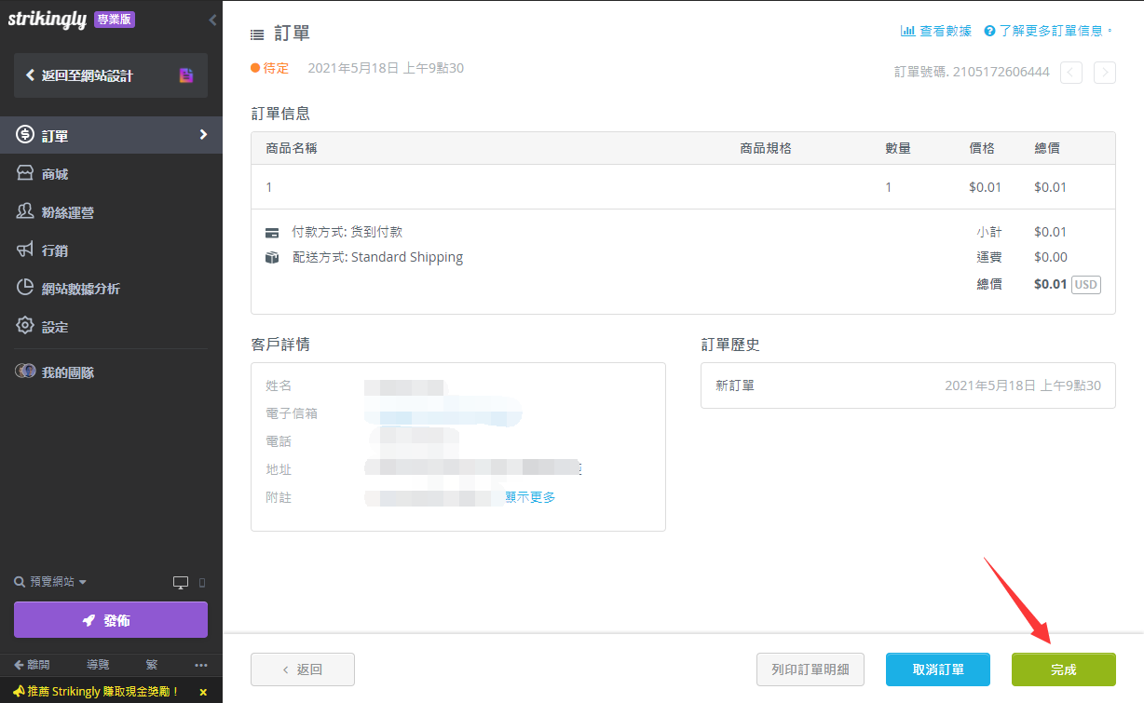Click the credit card payment icon
Image resolution: width=1144 pixels, height=703 pixels.
272,233
